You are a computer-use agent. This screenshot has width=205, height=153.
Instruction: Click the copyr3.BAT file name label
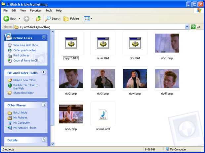71,58
